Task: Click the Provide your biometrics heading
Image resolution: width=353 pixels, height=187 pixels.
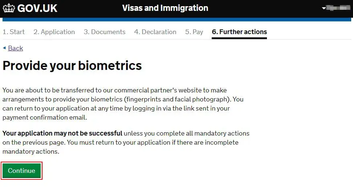Action: pos(72,66)
